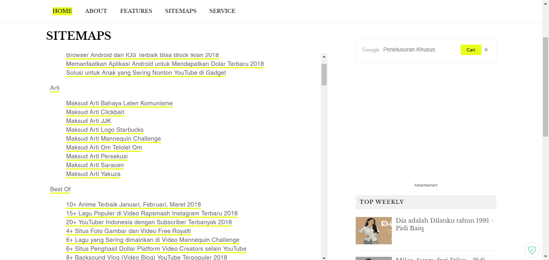Open Maksud Arti Bahaya Laten Komunisme
Image resolution: width=549 pixels, height=260 pixels.
[x=119, y=103]
